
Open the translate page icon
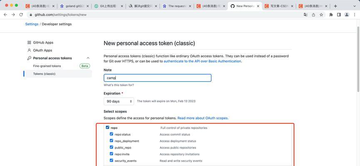coord(305,15)
